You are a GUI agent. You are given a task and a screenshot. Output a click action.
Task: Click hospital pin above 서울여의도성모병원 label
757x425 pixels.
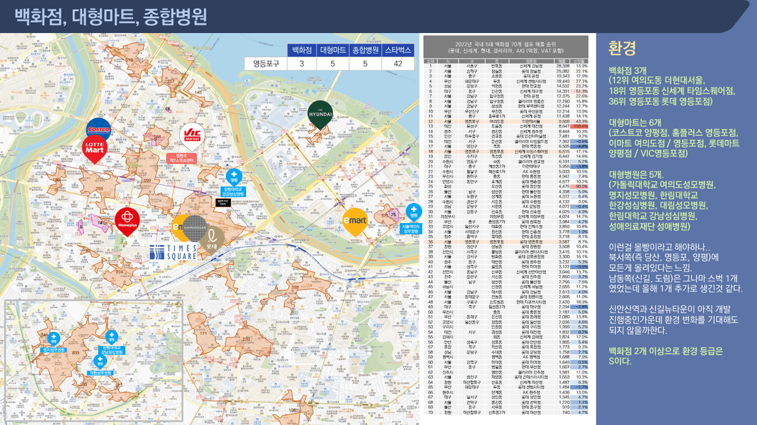pos(413,211)
